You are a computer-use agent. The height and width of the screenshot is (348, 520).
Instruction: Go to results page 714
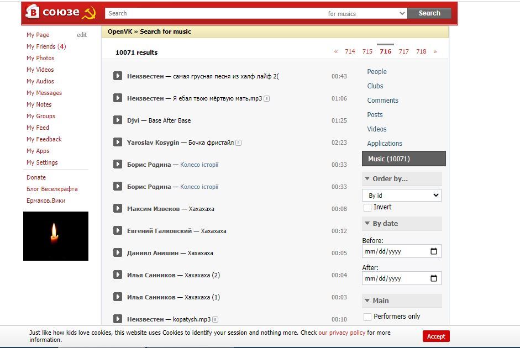pos(350,51)
